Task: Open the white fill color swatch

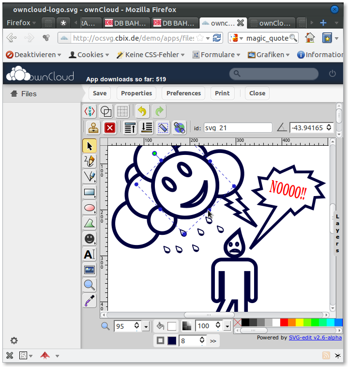Action: [x=172, y=326]
